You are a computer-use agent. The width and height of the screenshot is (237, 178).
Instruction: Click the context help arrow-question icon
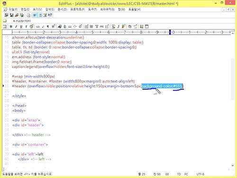pos(50,15)
